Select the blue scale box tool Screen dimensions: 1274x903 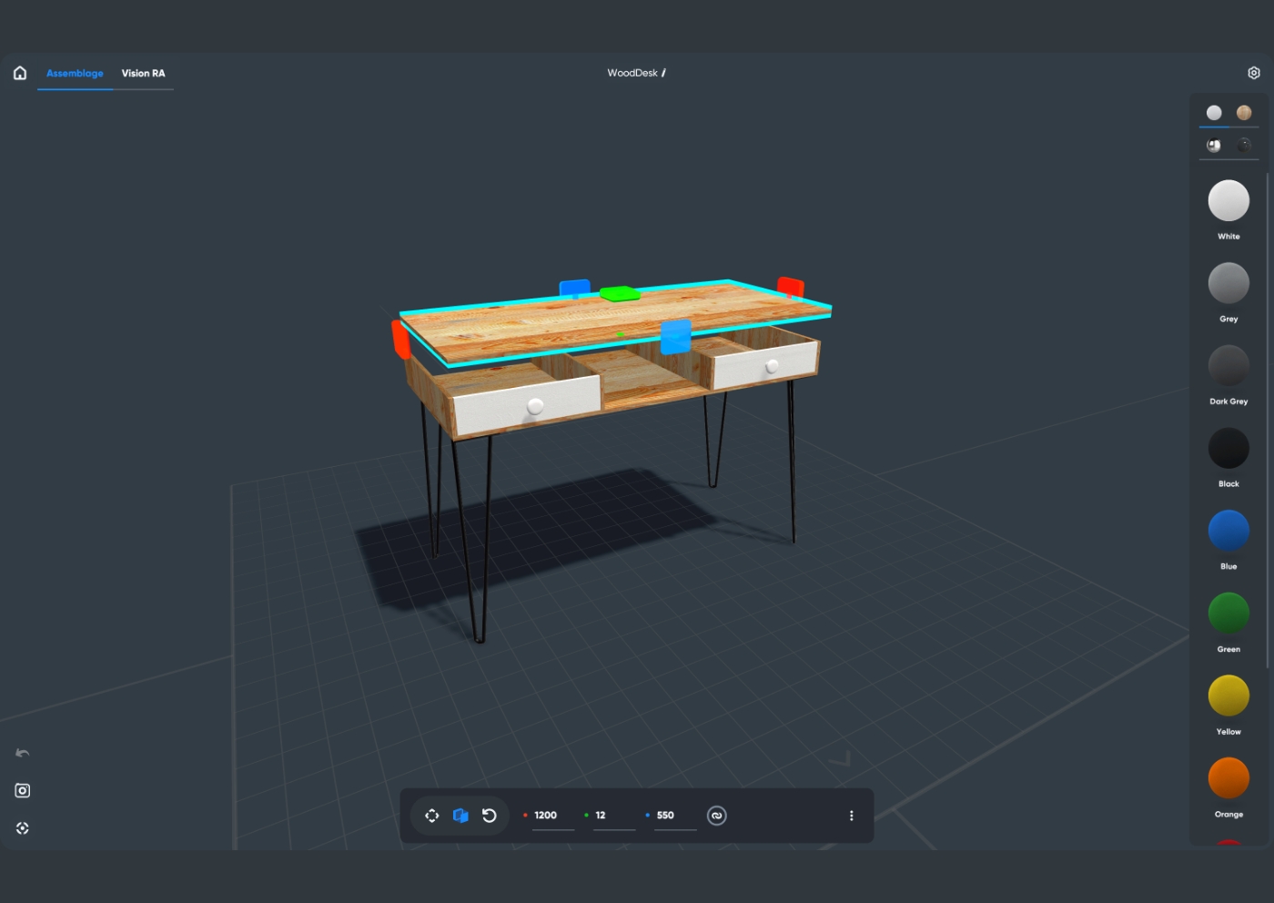click(x=460, y=816)
